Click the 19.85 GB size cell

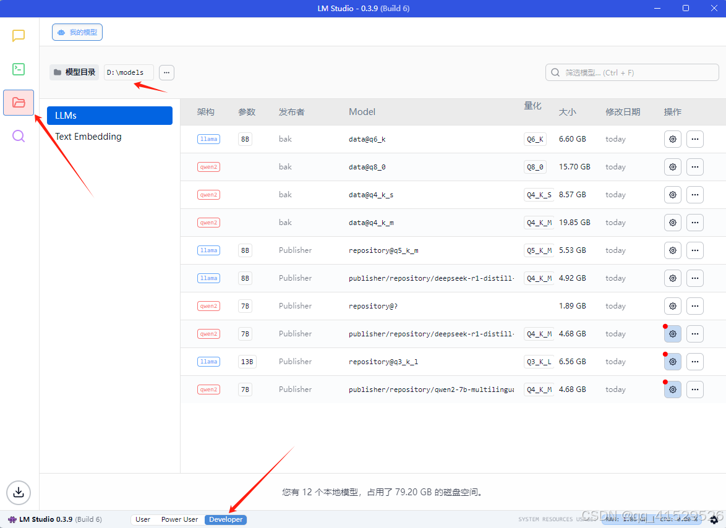click(x=574, y=223)
